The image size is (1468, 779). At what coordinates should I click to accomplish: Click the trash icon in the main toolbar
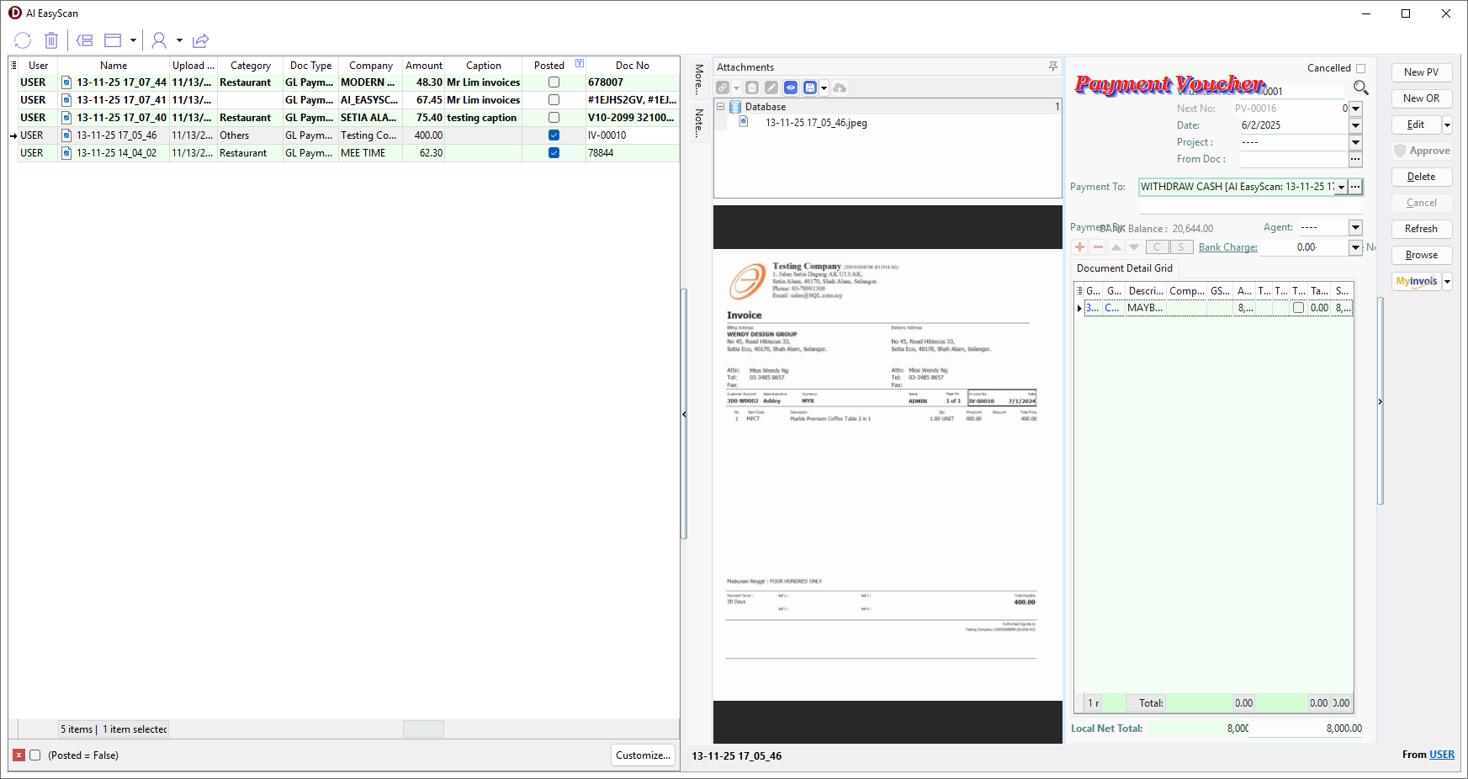coord(51,40)
